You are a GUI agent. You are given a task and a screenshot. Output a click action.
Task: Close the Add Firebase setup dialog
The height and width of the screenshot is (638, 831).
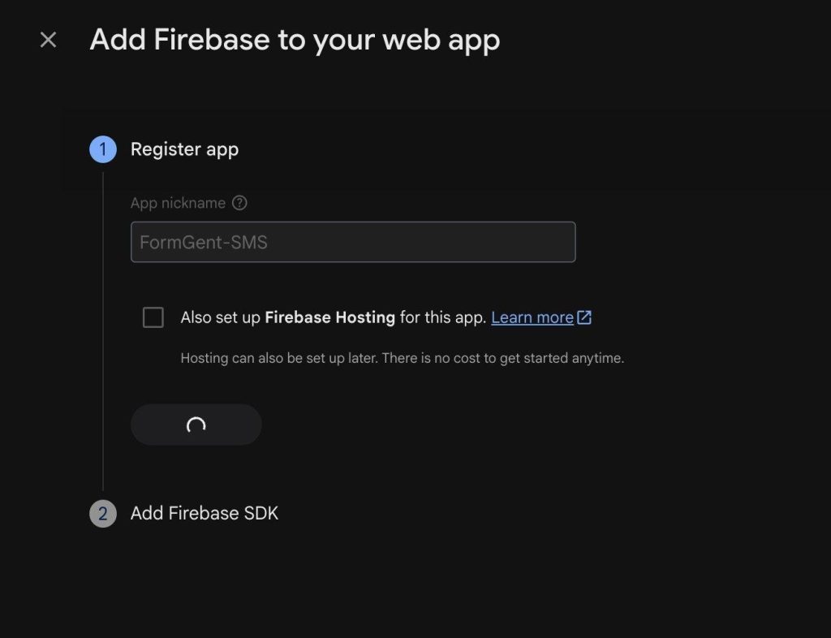pyautogui.click(x=48, y=40)
